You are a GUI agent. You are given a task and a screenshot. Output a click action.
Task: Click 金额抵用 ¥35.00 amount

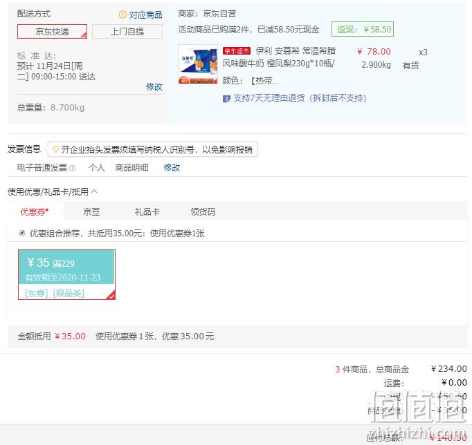71,337
